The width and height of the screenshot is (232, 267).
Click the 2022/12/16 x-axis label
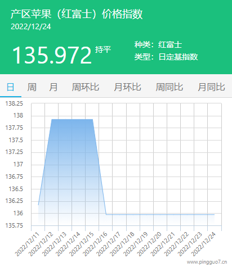(x=96, y=244)
